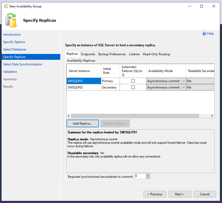Enable automatic failover for SWSQLP01
The image size is (222, 203).
tap(133, 81)
